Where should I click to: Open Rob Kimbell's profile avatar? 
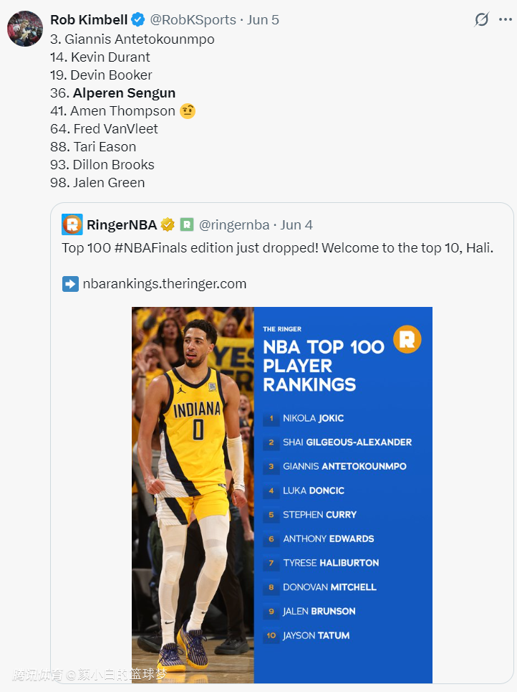24,29
